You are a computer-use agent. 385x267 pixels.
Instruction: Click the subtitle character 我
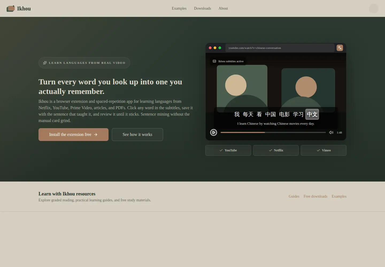click(x=237, y=114)
